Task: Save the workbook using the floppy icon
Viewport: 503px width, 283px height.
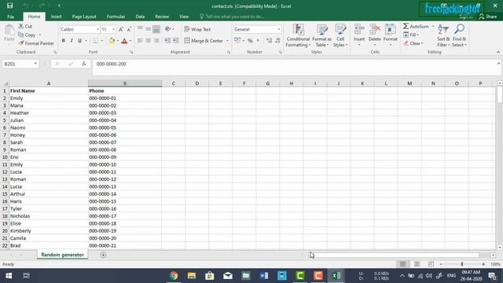Action: tap(10, 6)
